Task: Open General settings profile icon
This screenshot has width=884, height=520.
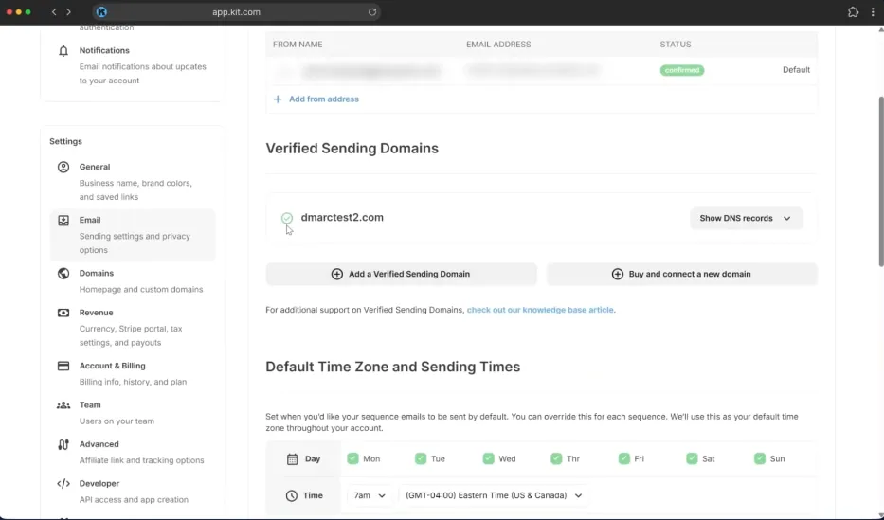Action: 63,167
